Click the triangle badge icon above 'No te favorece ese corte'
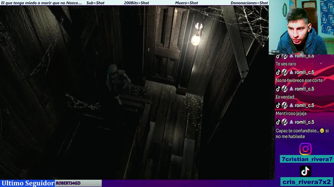This screenshot has width=334, height=187. tap(291, 72)
